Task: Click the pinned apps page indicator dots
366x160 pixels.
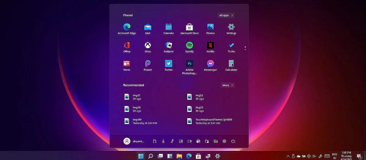Action: point(245,48)
